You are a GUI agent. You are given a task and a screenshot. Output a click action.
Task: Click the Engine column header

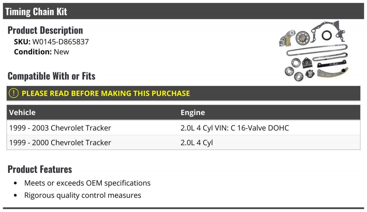coord(193,112)
